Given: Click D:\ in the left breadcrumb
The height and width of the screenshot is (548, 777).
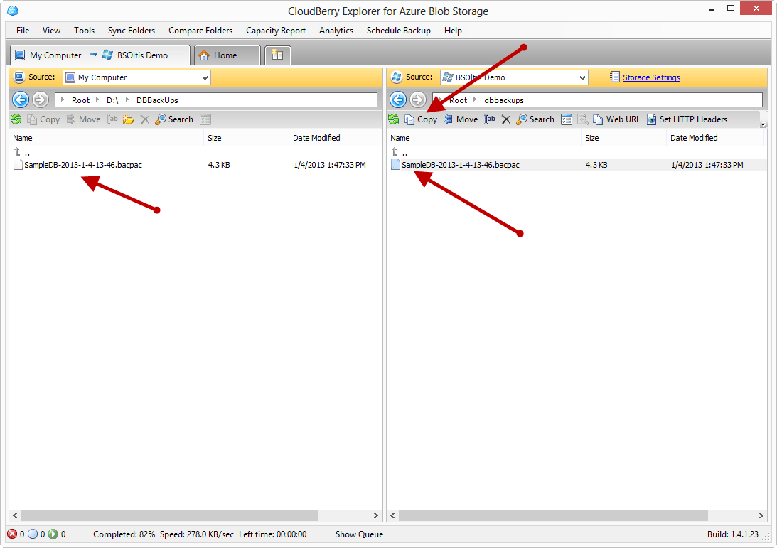Looking at the screenshot, I should point(112,100).
